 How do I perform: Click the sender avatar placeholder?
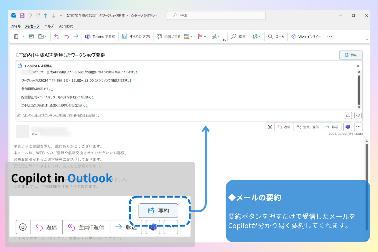pos(22,132)
